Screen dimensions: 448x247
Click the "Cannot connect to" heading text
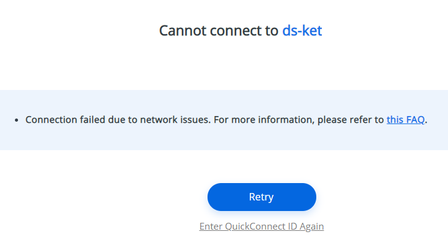(x=219, y=30)
